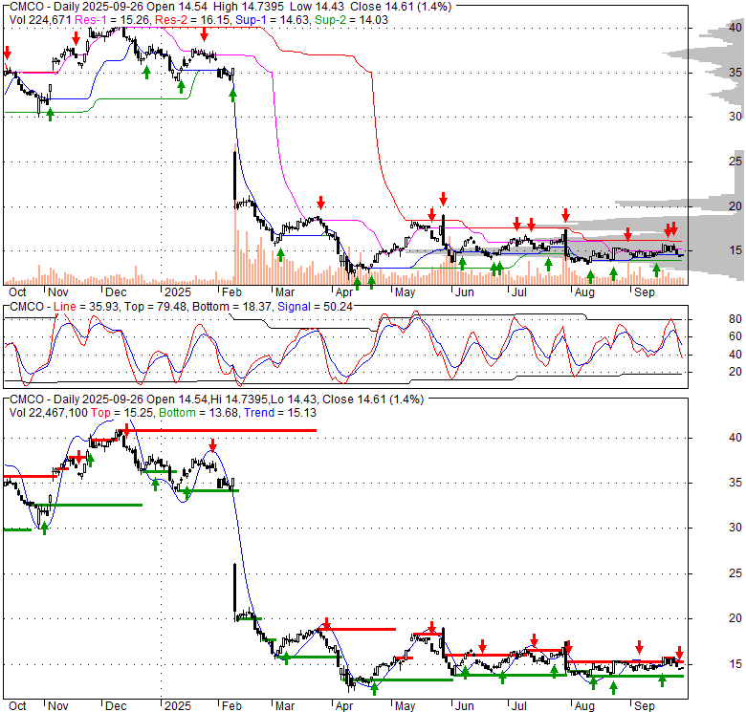746x712 pixels.
Task: Click the Dec label on bottom chart axis
Action: click(x=116, y=706)
